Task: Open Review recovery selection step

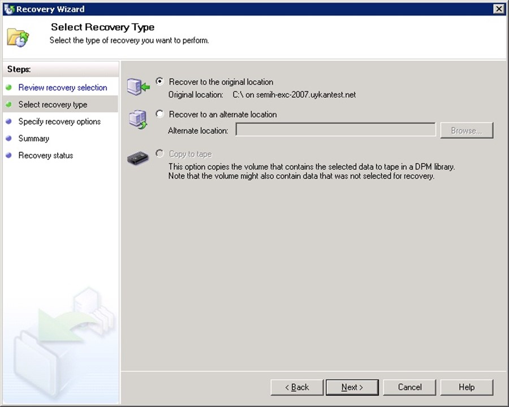Action: 62,88
